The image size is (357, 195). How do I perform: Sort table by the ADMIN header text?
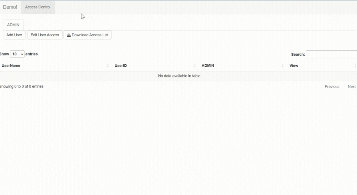point(208,66)
